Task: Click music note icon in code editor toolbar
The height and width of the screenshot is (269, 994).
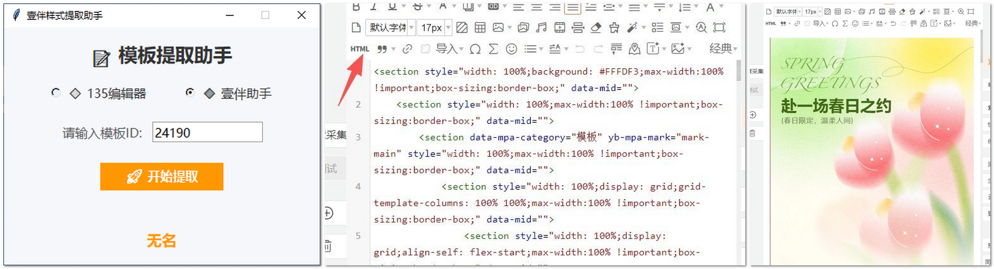Action: click(541, 27)
